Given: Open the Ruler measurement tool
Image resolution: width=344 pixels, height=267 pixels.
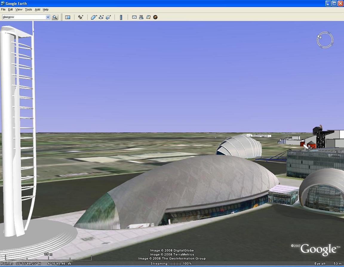Looking at the screenshot, I should [121, 17].
